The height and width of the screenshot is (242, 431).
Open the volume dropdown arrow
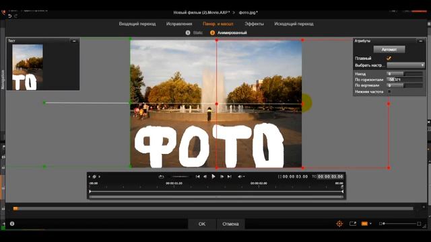[x=244, y=177]
